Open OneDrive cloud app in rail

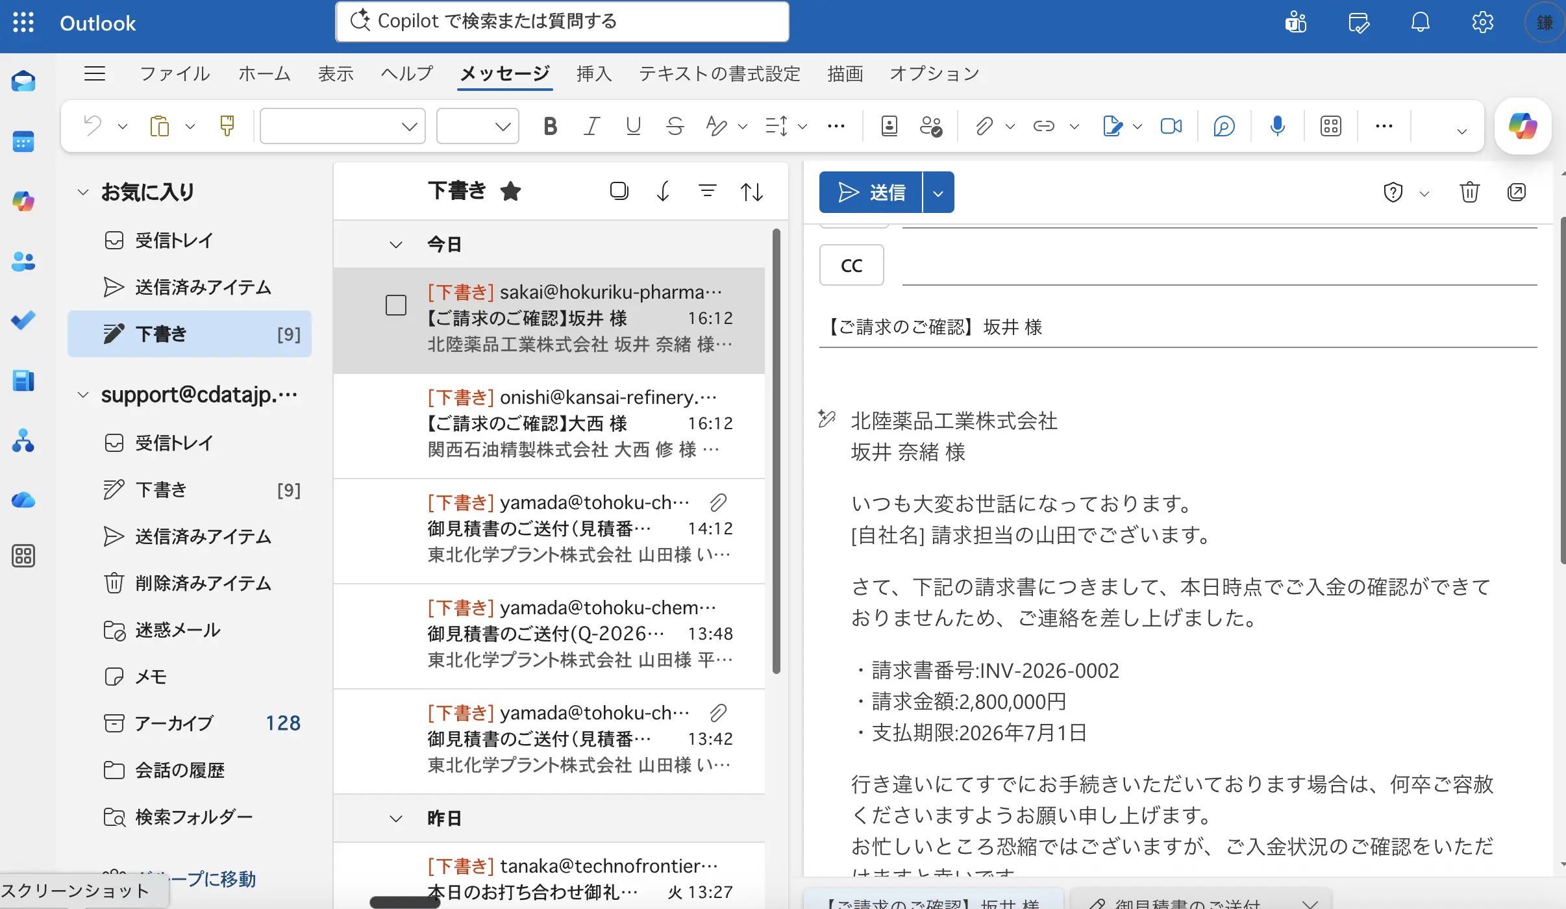tap(23, 500)
